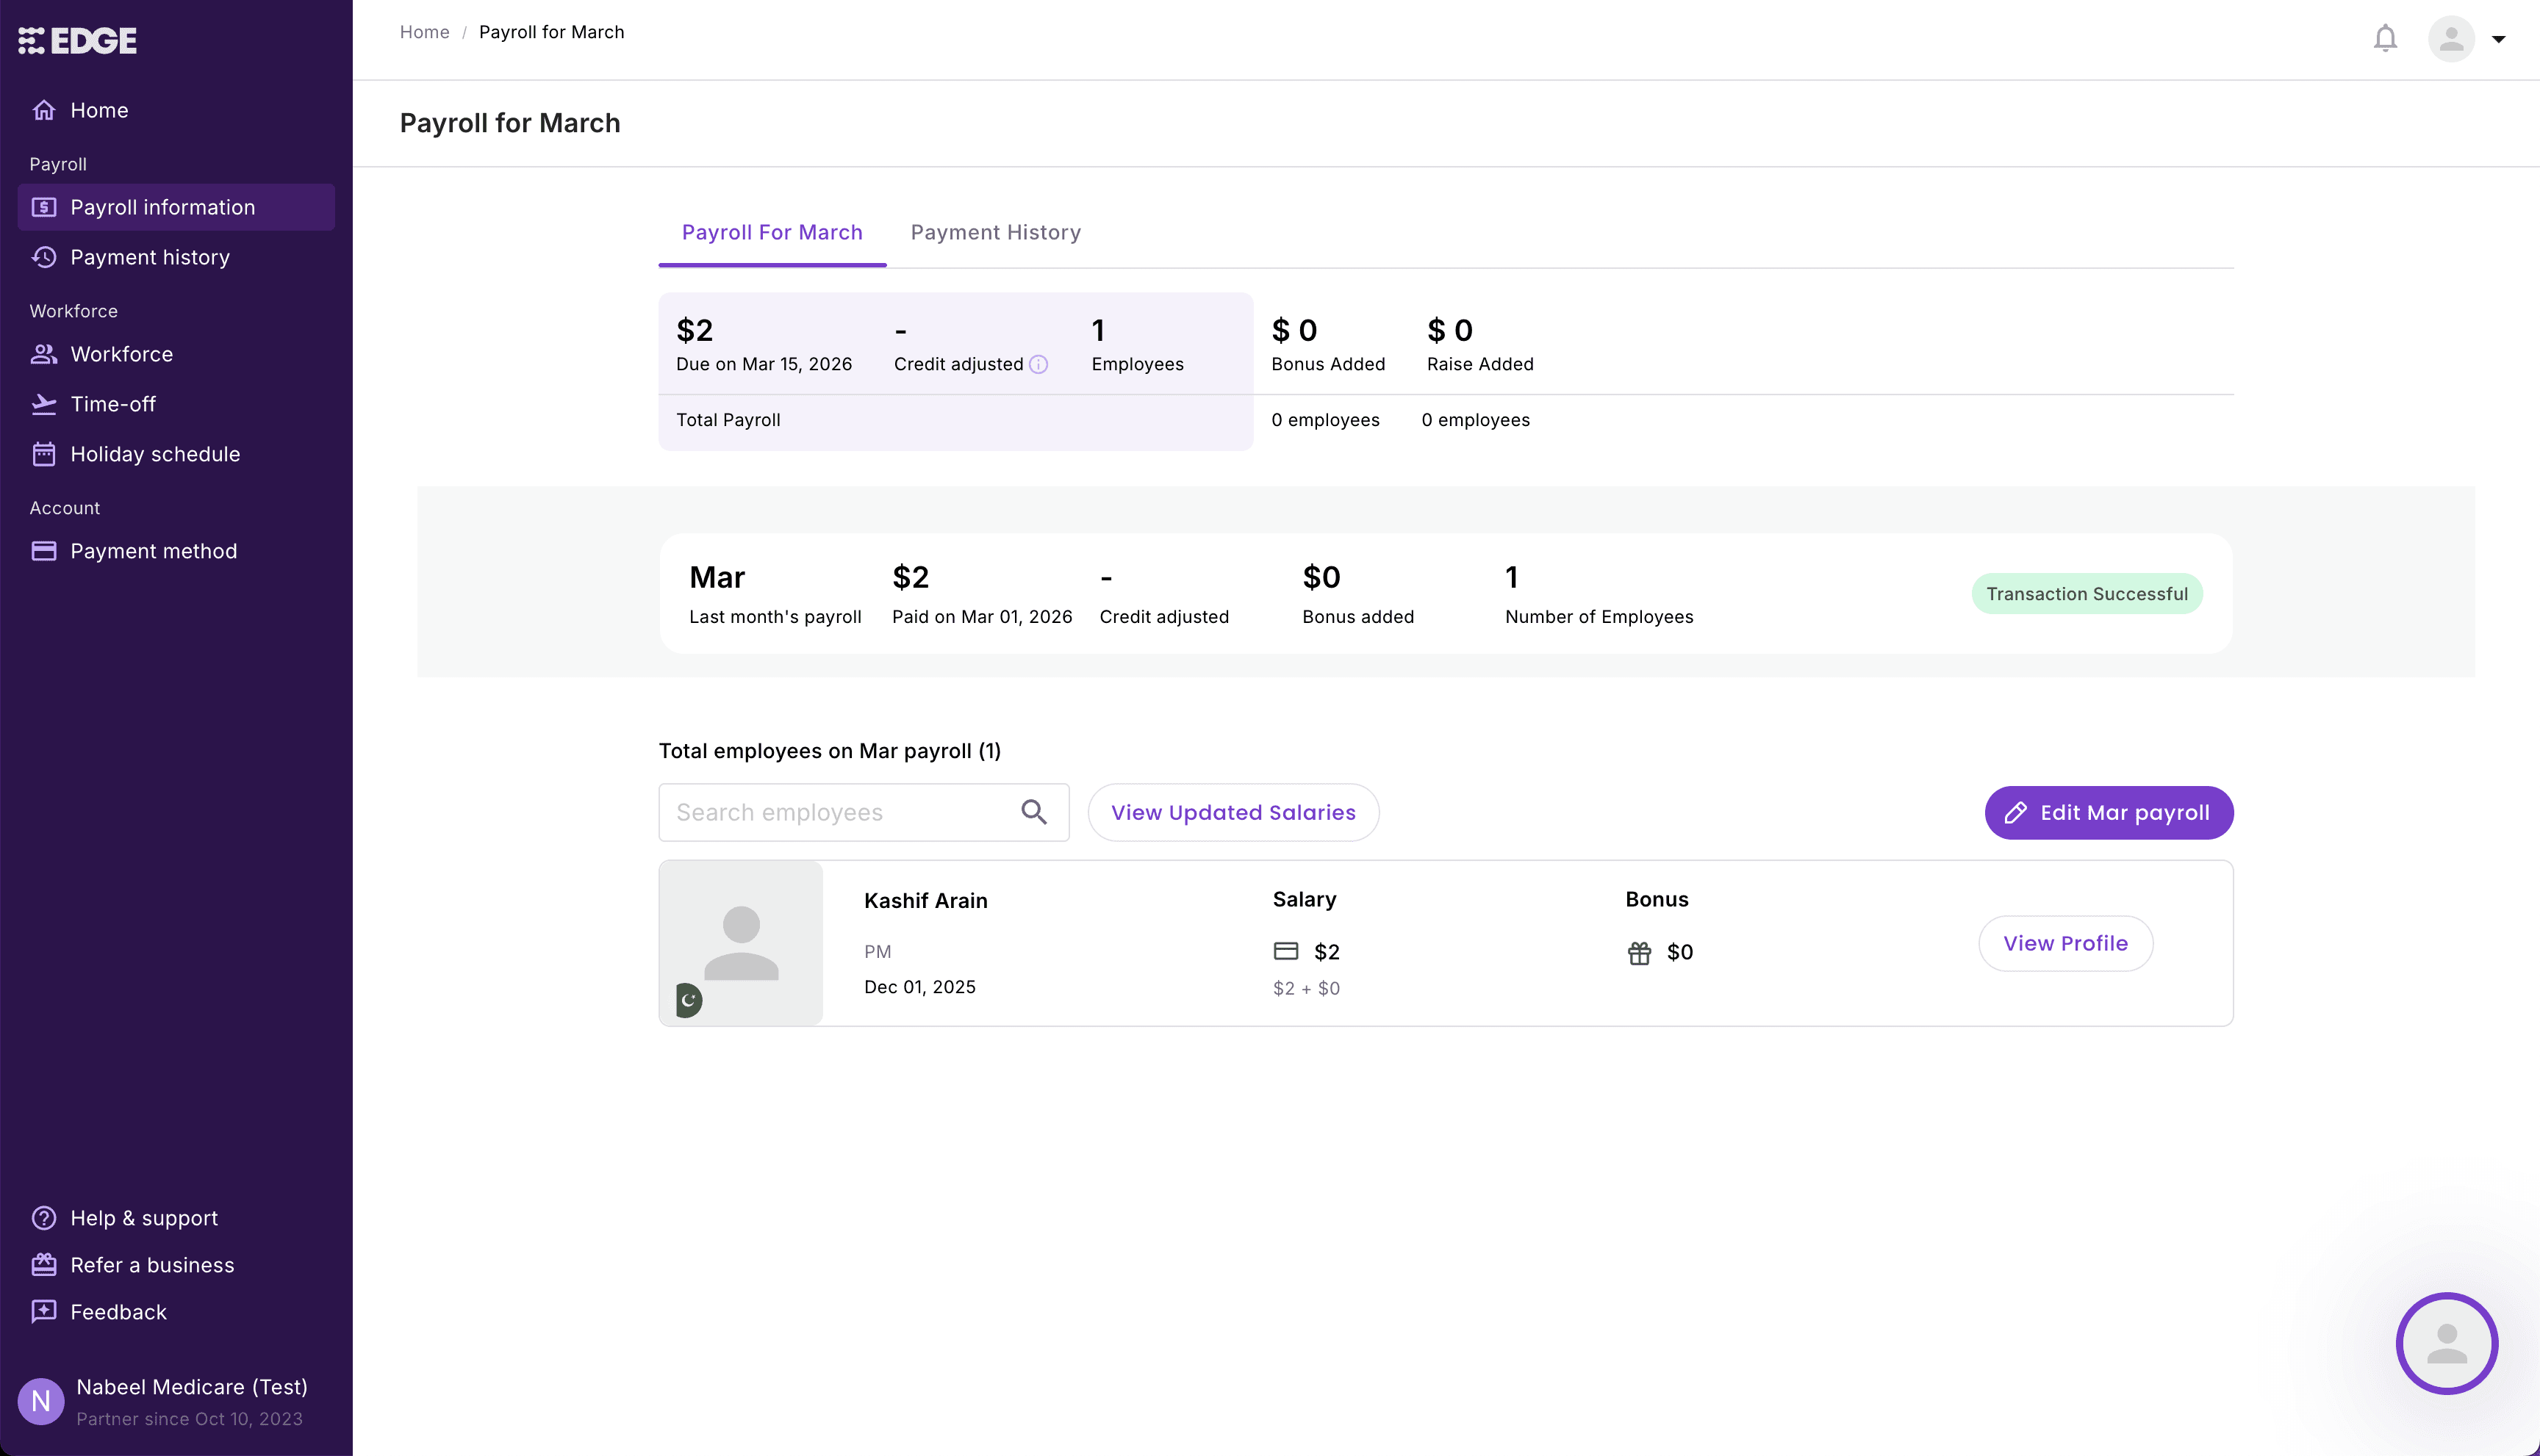Image resolution: width=2540 pixels, height=1456 pixels.
Task: Click the notification bell icon
Action: click(x=2385, y=39)
